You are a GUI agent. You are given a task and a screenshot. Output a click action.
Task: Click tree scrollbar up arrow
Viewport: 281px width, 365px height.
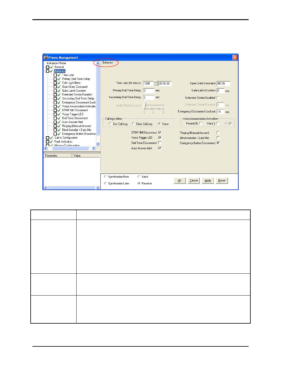[x=98, y=63]
